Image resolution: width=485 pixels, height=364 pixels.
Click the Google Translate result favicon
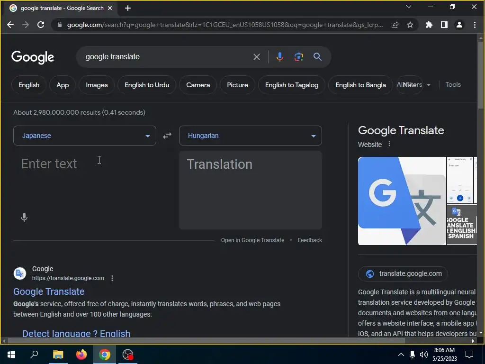point(20,273)
